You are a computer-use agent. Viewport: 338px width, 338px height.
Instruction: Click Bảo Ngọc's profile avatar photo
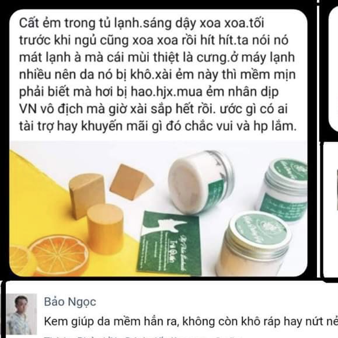coord(22,314)
